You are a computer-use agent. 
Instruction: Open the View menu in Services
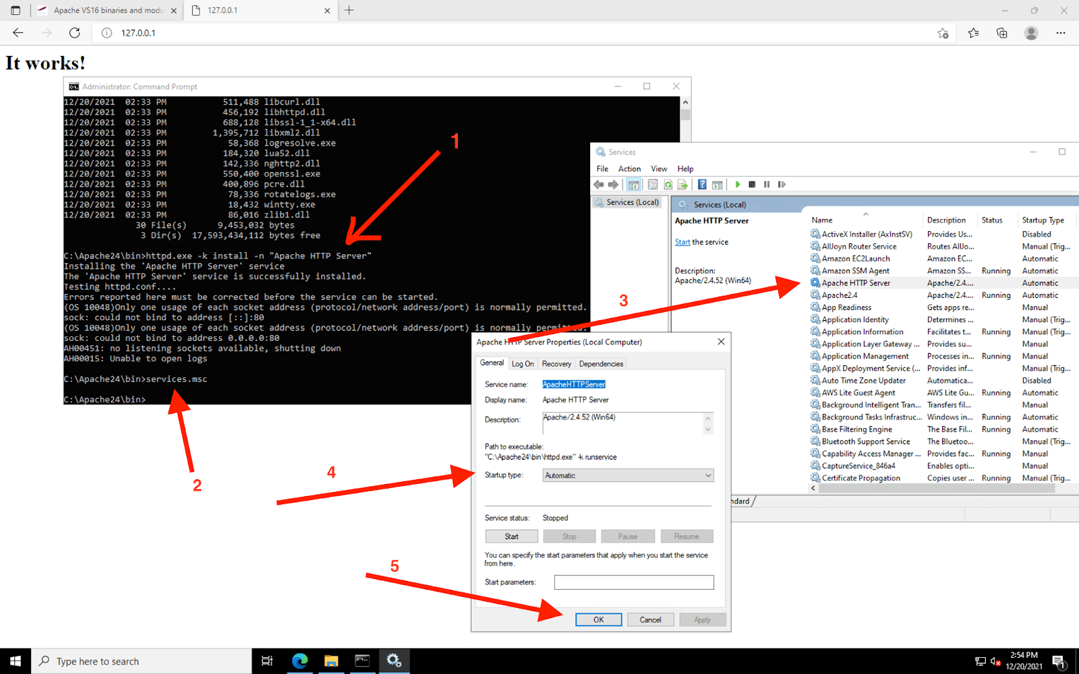[x=659, y=168]
